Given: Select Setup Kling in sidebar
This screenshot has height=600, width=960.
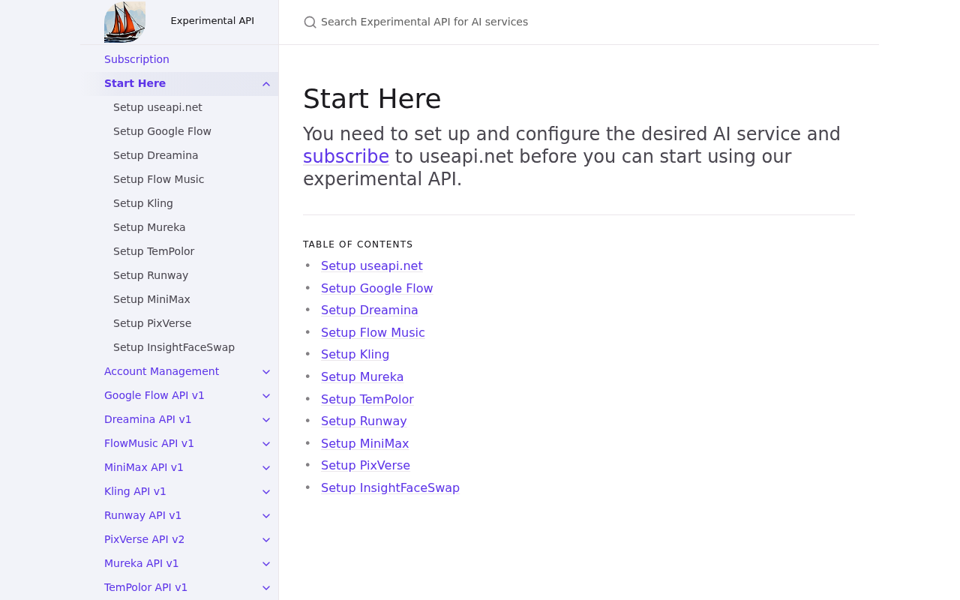Looking at the screenshot, I should click(143, 203).
